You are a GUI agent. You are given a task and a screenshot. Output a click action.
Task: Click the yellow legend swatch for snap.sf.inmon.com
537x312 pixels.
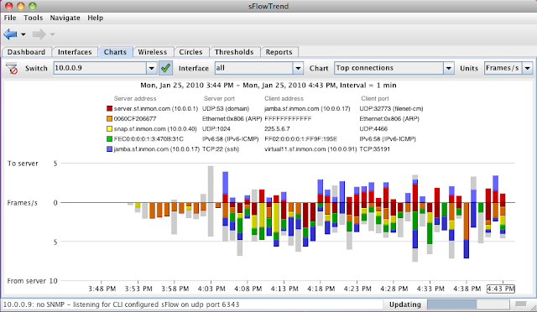tap(110, 129)
